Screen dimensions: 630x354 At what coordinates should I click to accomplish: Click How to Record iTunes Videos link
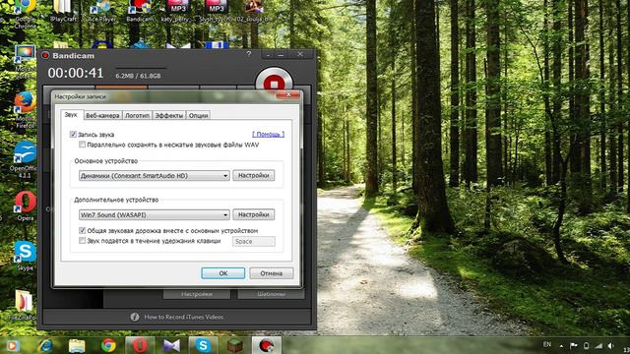pyautogui.click(x=184, y=317)
